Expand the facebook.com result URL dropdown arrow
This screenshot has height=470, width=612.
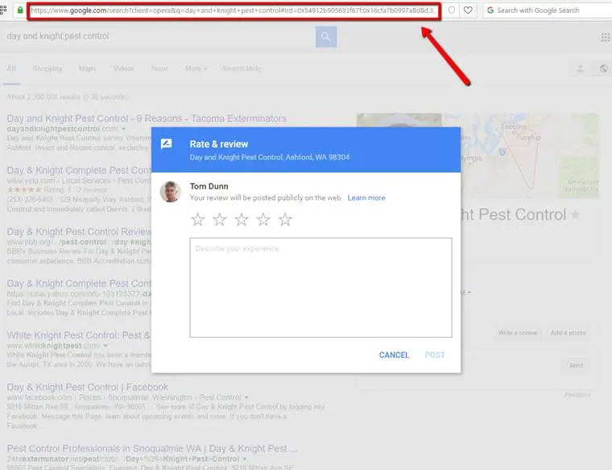pos(246,397)
